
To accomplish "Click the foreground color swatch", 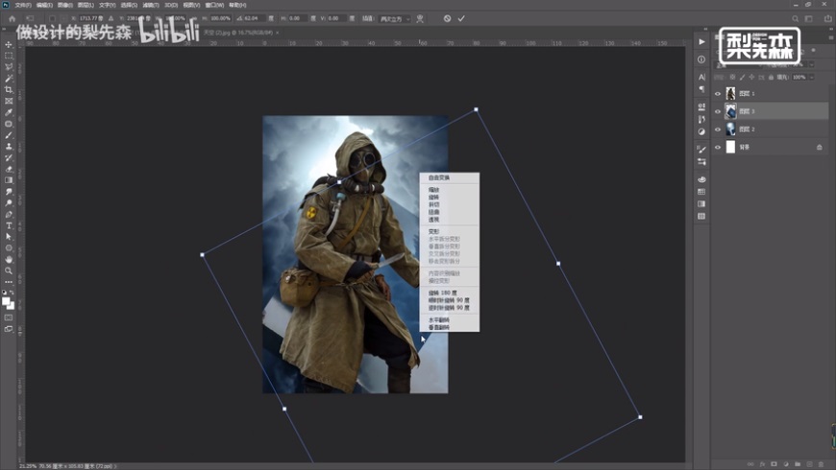I will tap(6, 300).
